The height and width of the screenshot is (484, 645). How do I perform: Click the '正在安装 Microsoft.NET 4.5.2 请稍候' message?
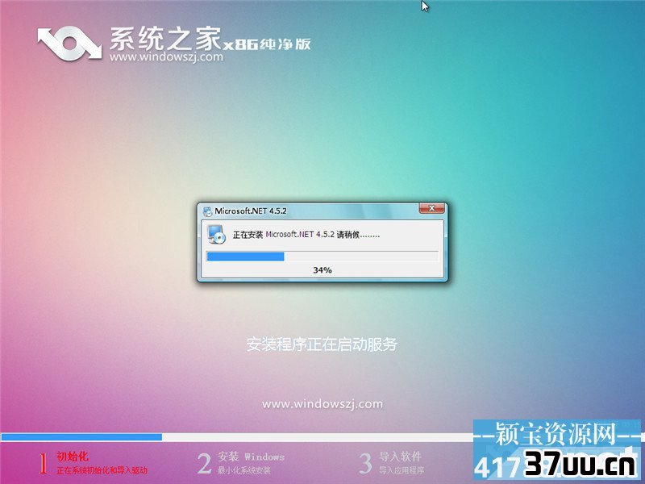click(306, 235)
